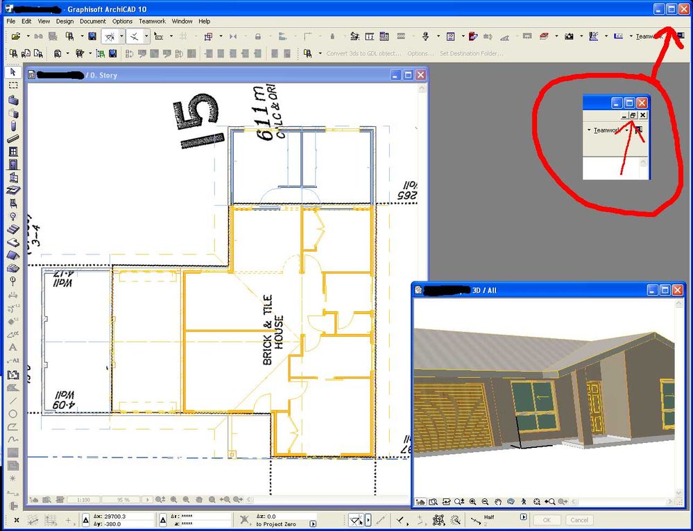
Task: Click the 3D window icon in the toolbar
Action: click(x=450, y=36)
